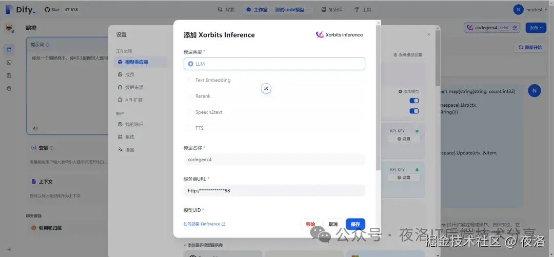Screen dimensions: 554x257
Task: Click the 保存 save button
Action: click(x=355, y=224)
